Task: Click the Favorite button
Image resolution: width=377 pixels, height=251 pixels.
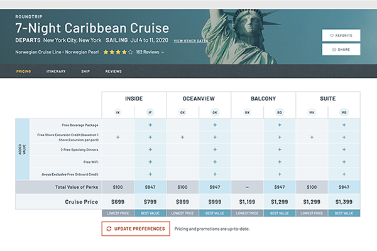Action: [341, 36]
